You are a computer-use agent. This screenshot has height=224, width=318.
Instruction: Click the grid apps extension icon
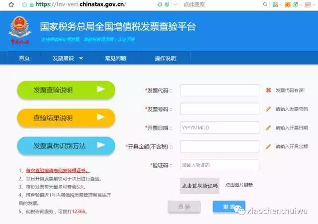(275, 4)
